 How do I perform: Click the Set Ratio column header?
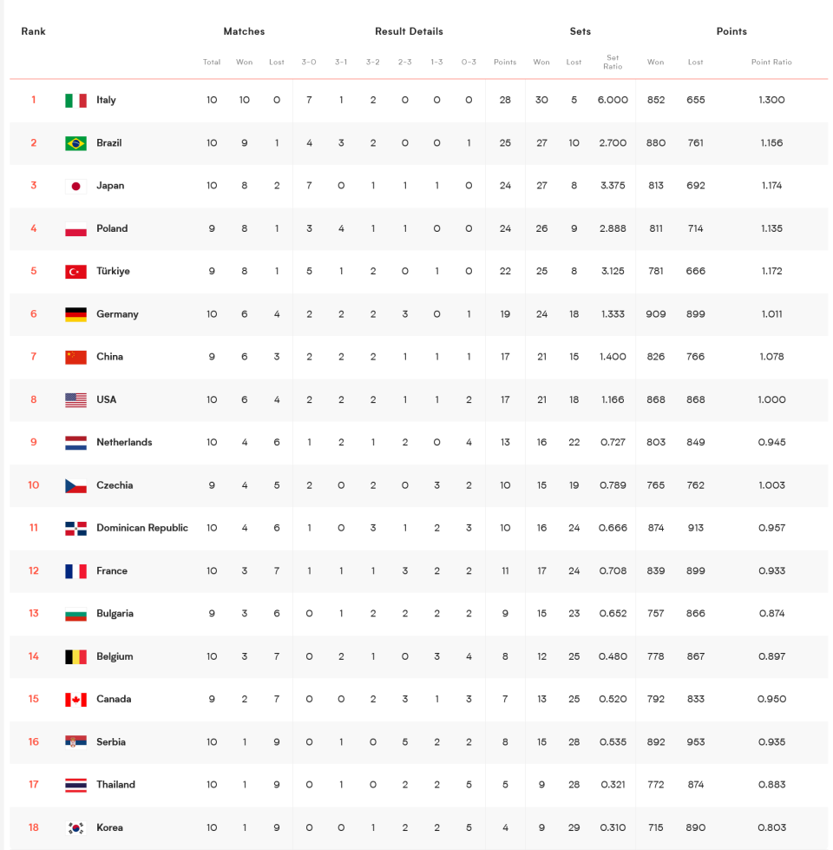coord(613,62)
